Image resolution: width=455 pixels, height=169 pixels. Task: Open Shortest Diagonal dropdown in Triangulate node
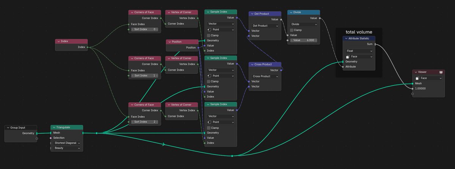point(67,143)
